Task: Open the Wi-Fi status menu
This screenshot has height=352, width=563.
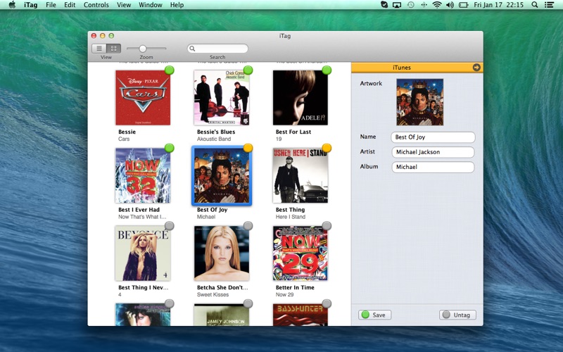Action: [437, 5]
